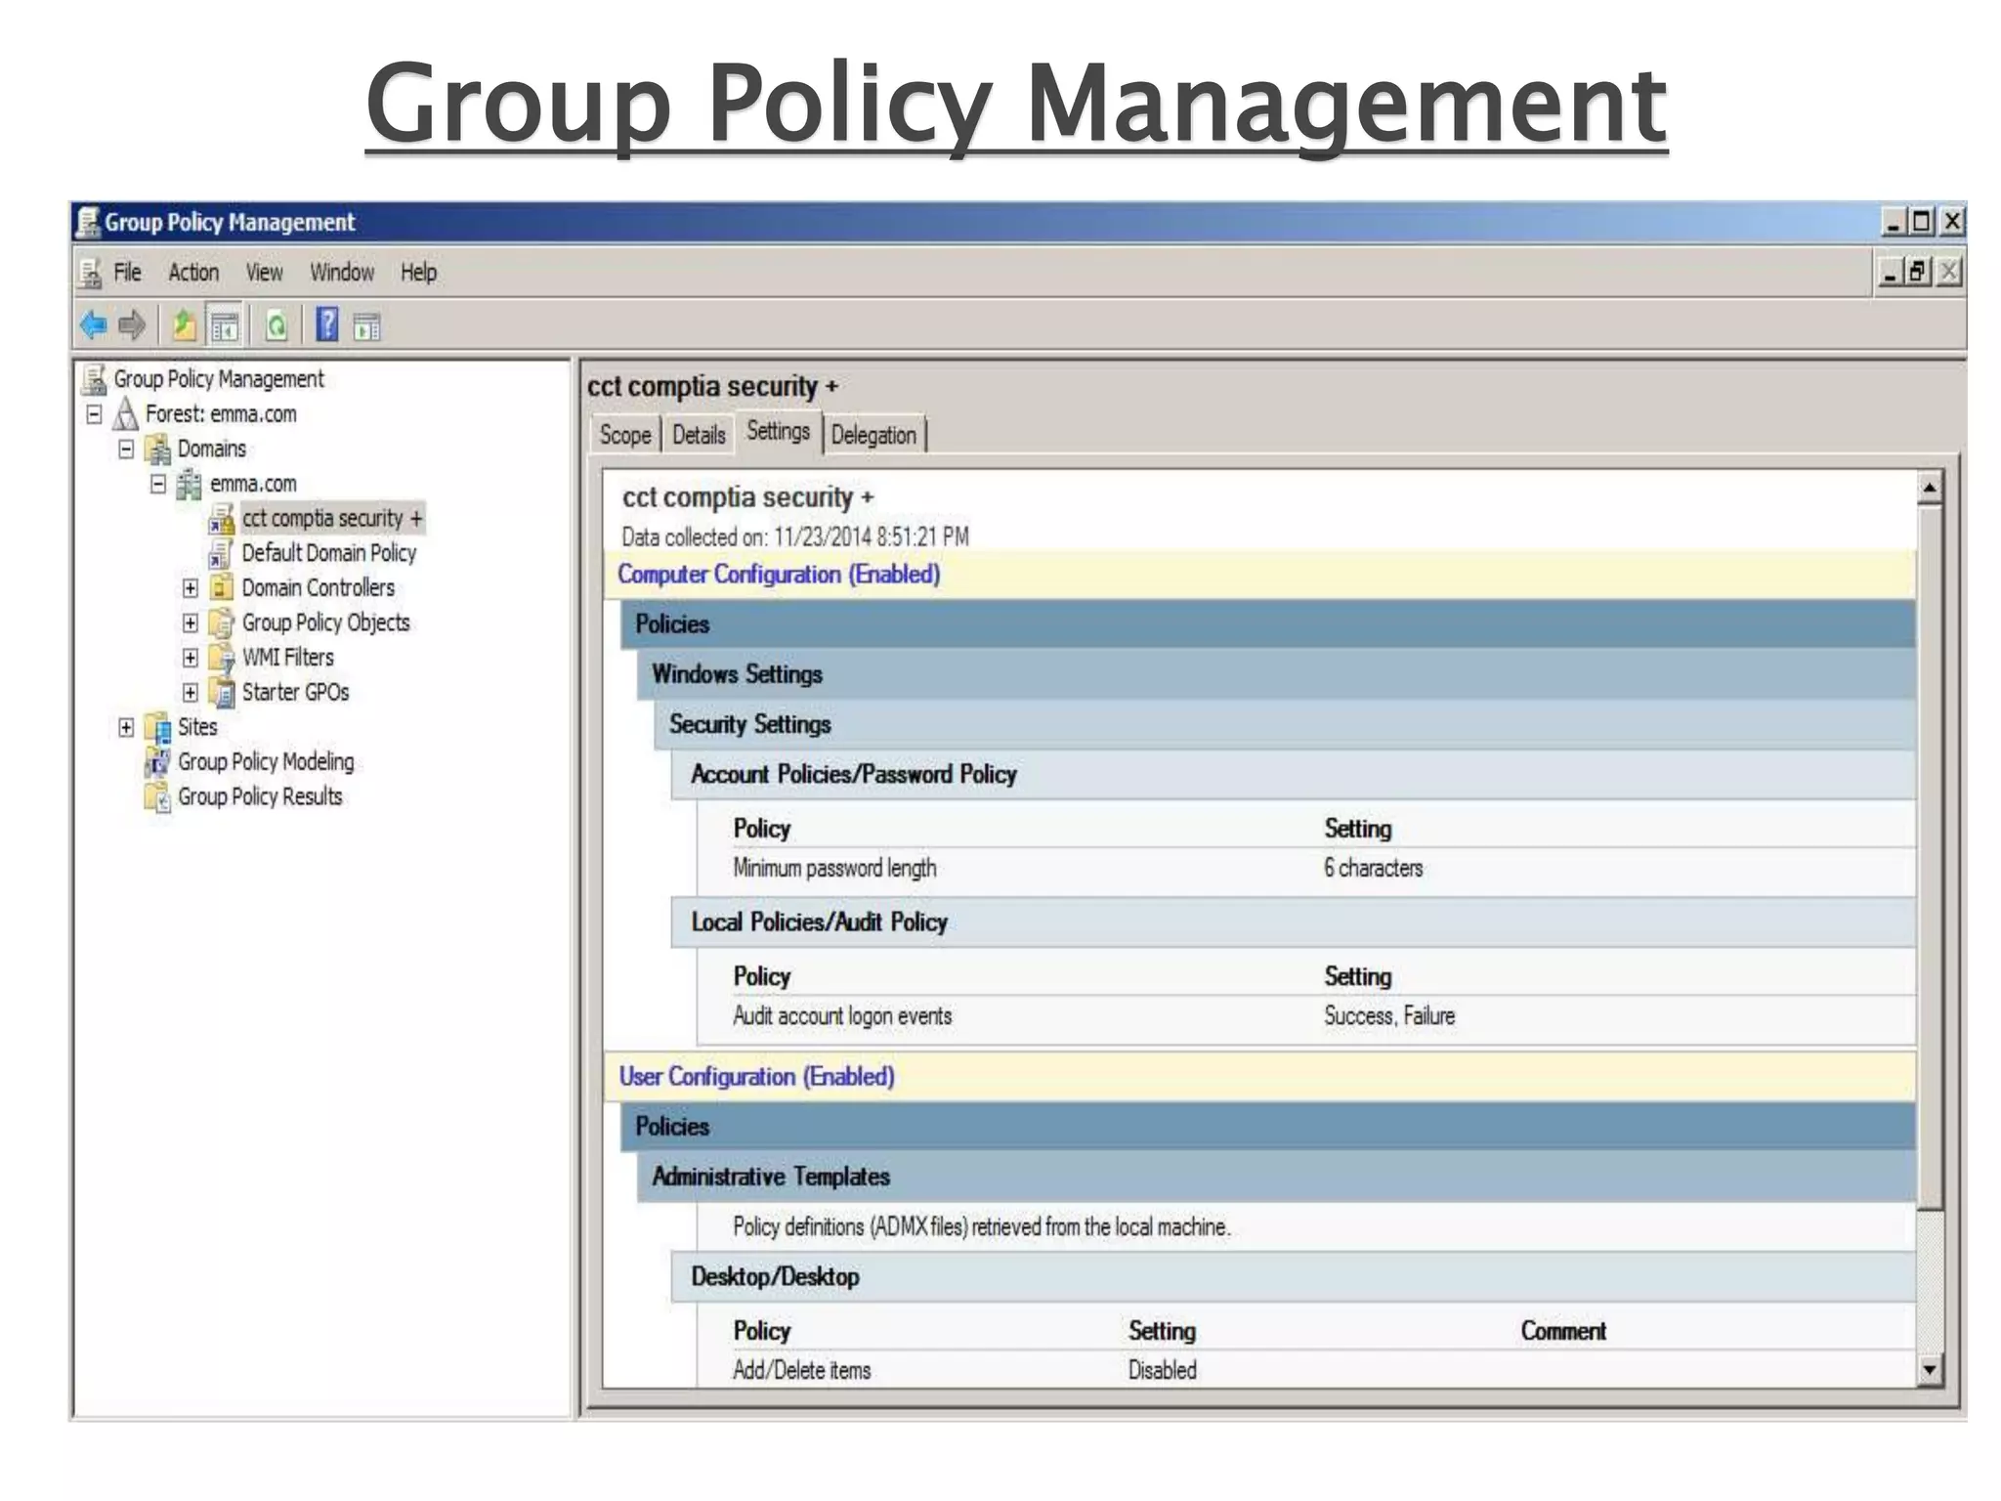The height and width of the screenshot is (1501, 2001).
Task: Collapse the Windows Settings header
Action: point(1276,674)
